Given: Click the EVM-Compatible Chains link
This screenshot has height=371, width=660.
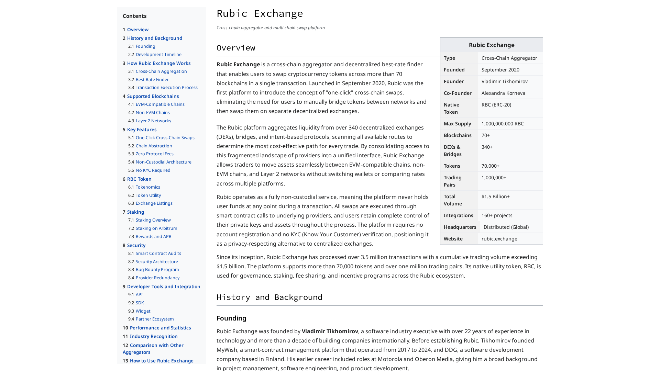Looking at the screenshot, I should point(160,104).
